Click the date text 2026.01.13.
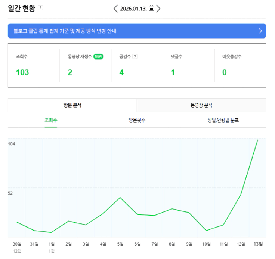 [x=133, y=9]
